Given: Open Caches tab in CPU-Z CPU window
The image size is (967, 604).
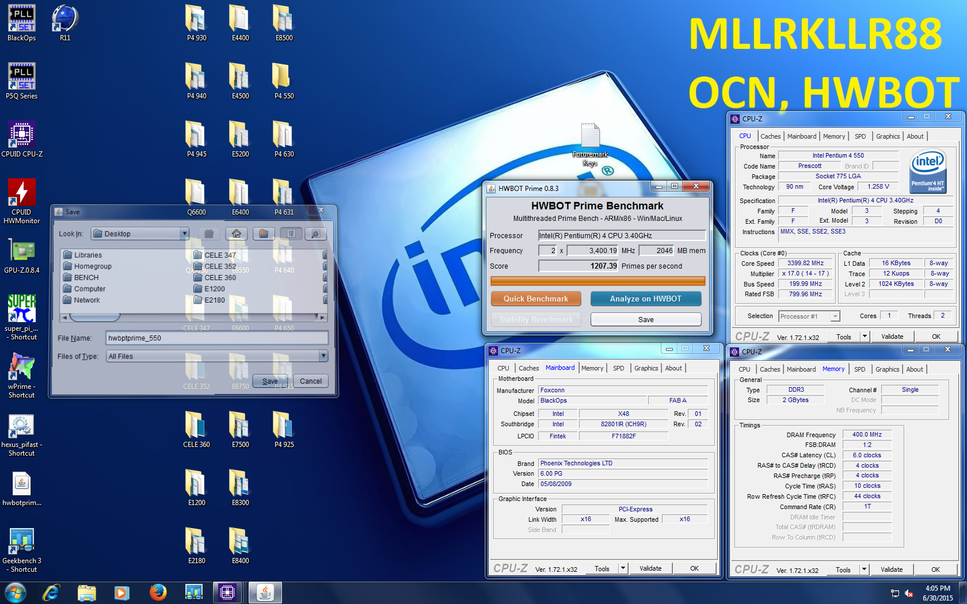Looking at the screenshot, I should coord(770,136).
